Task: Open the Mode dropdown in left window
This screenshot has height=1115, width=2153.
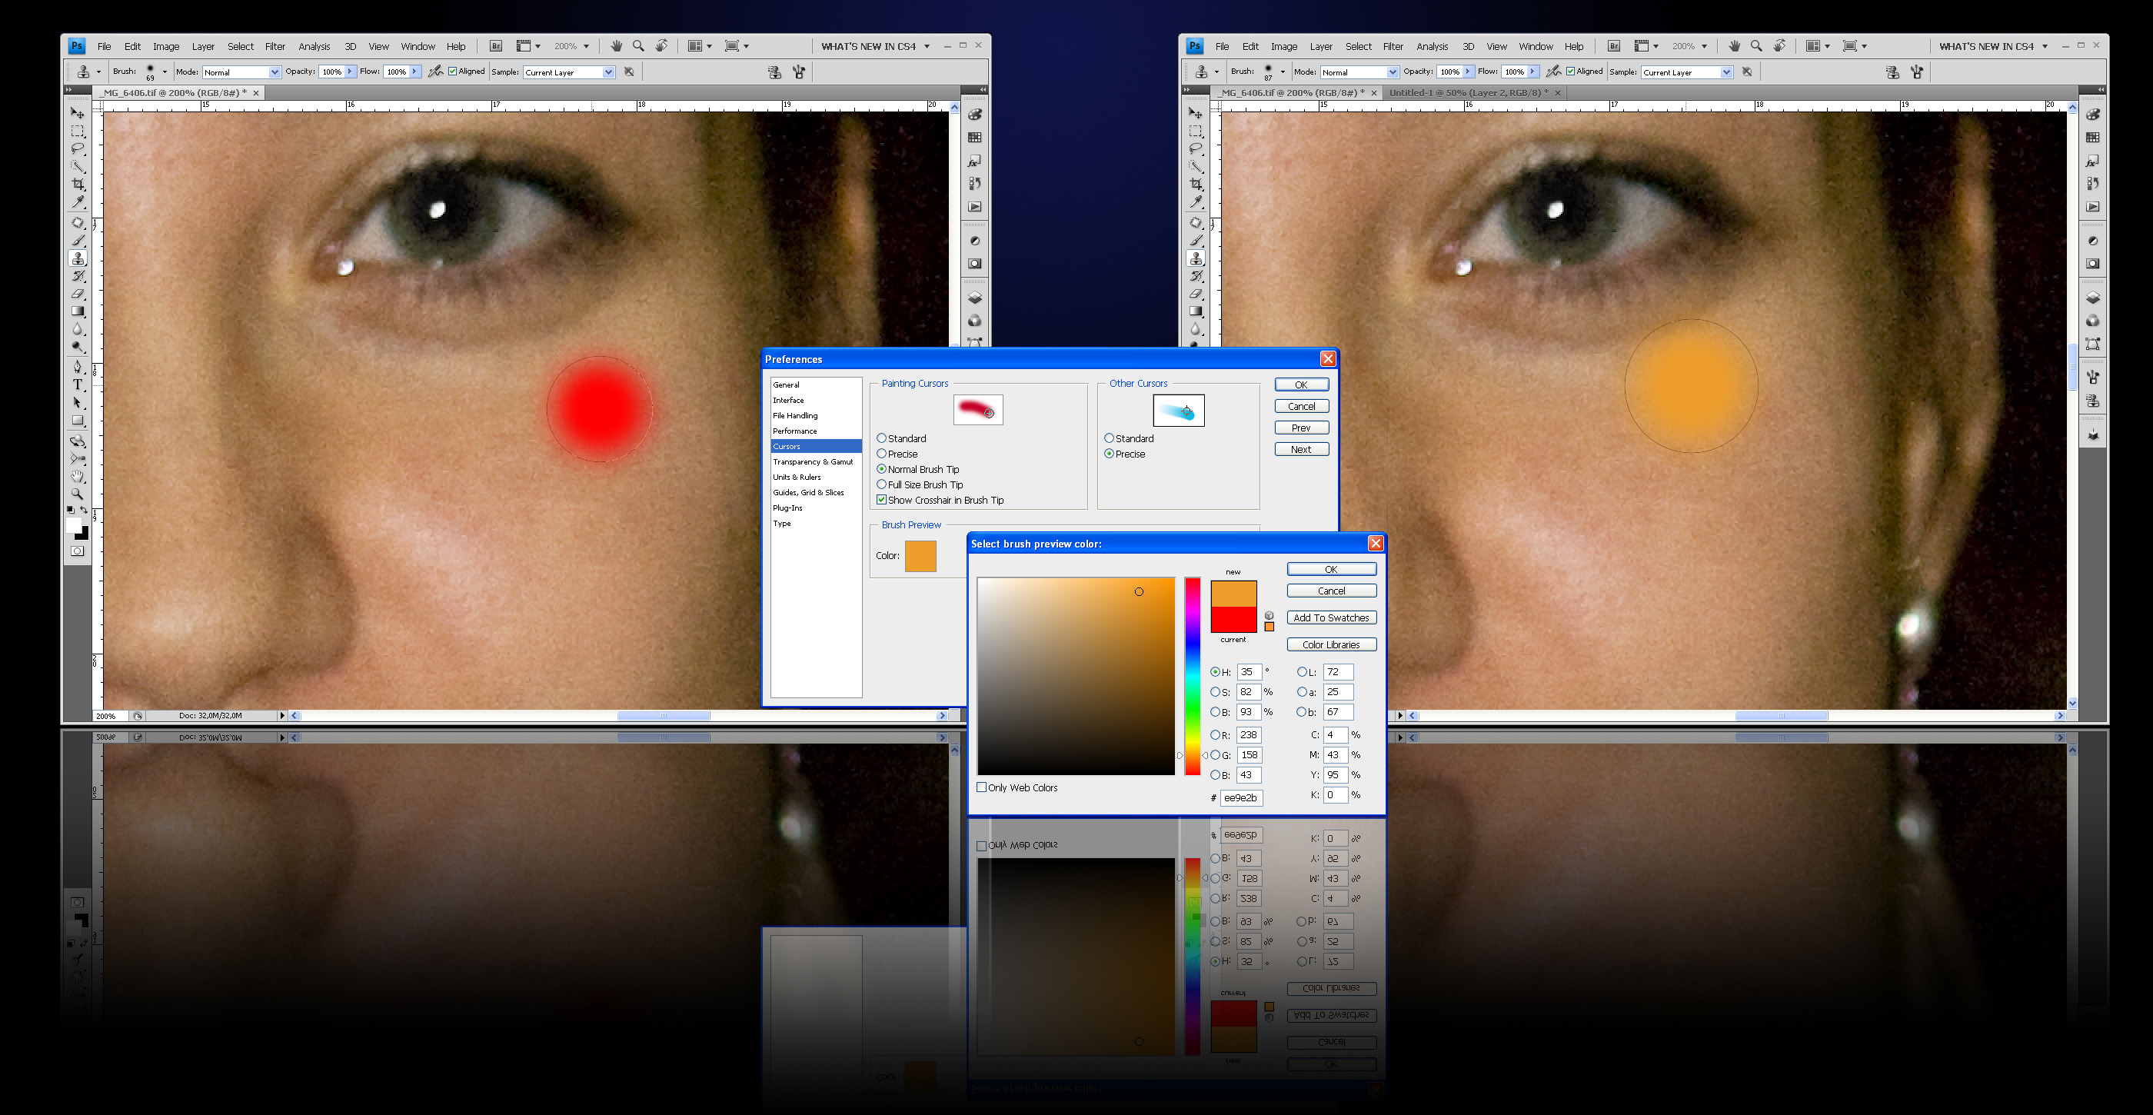Action: [241, 73]
